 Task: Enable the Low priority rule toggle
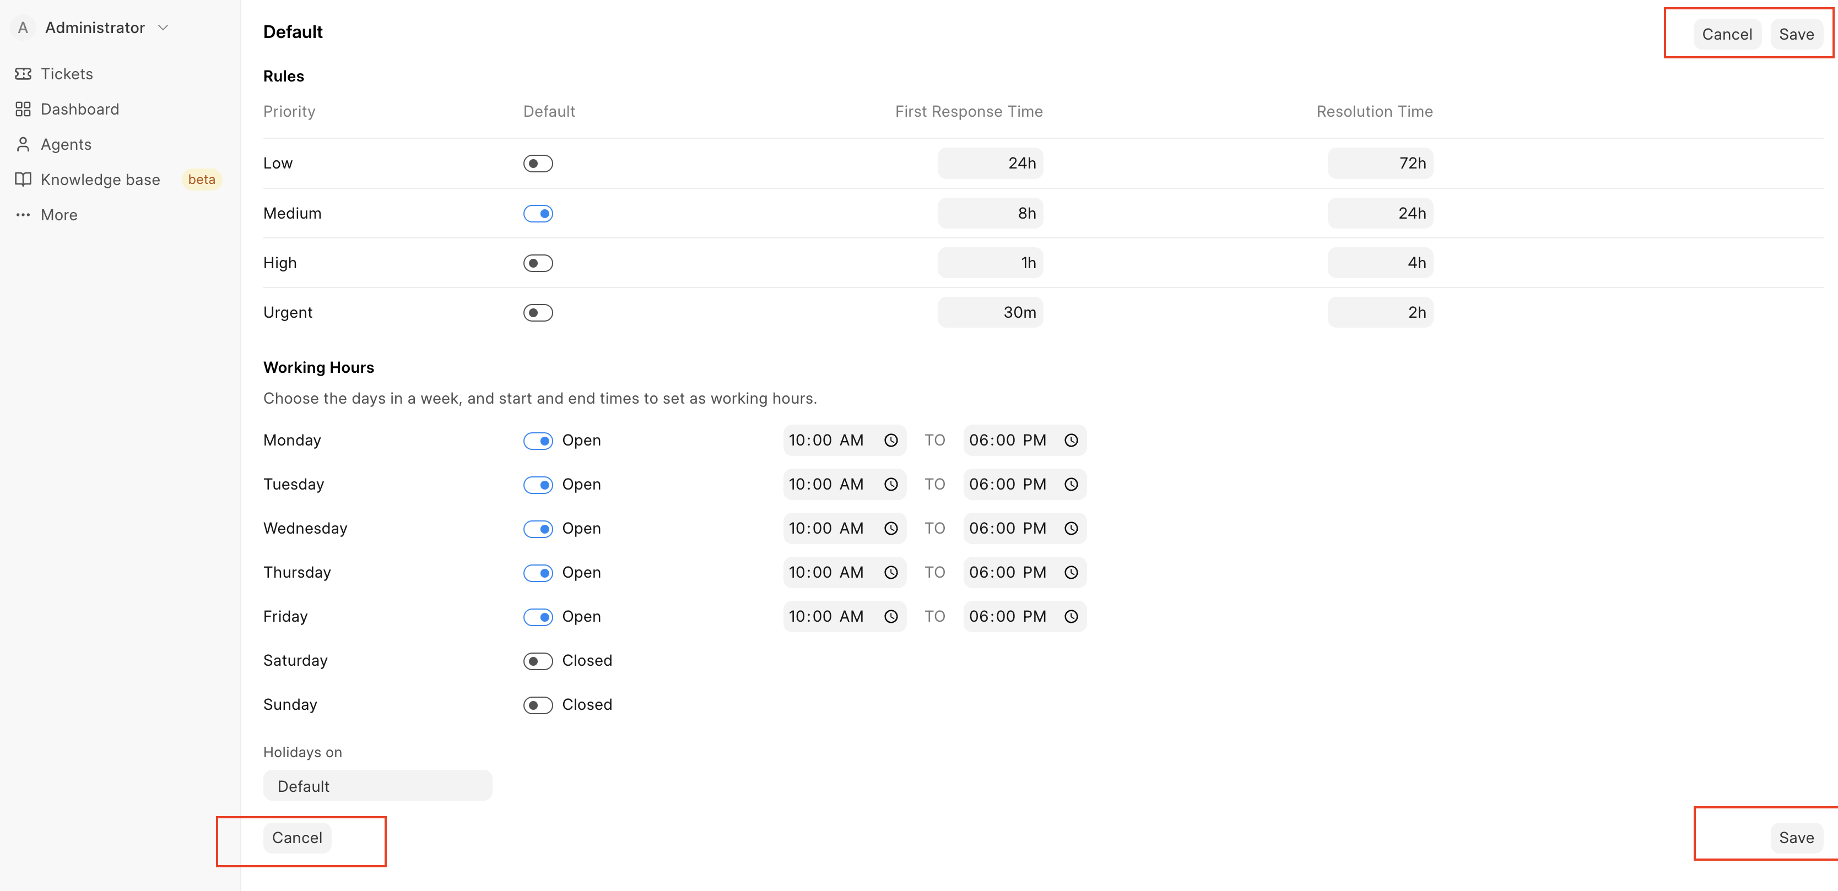538,162
